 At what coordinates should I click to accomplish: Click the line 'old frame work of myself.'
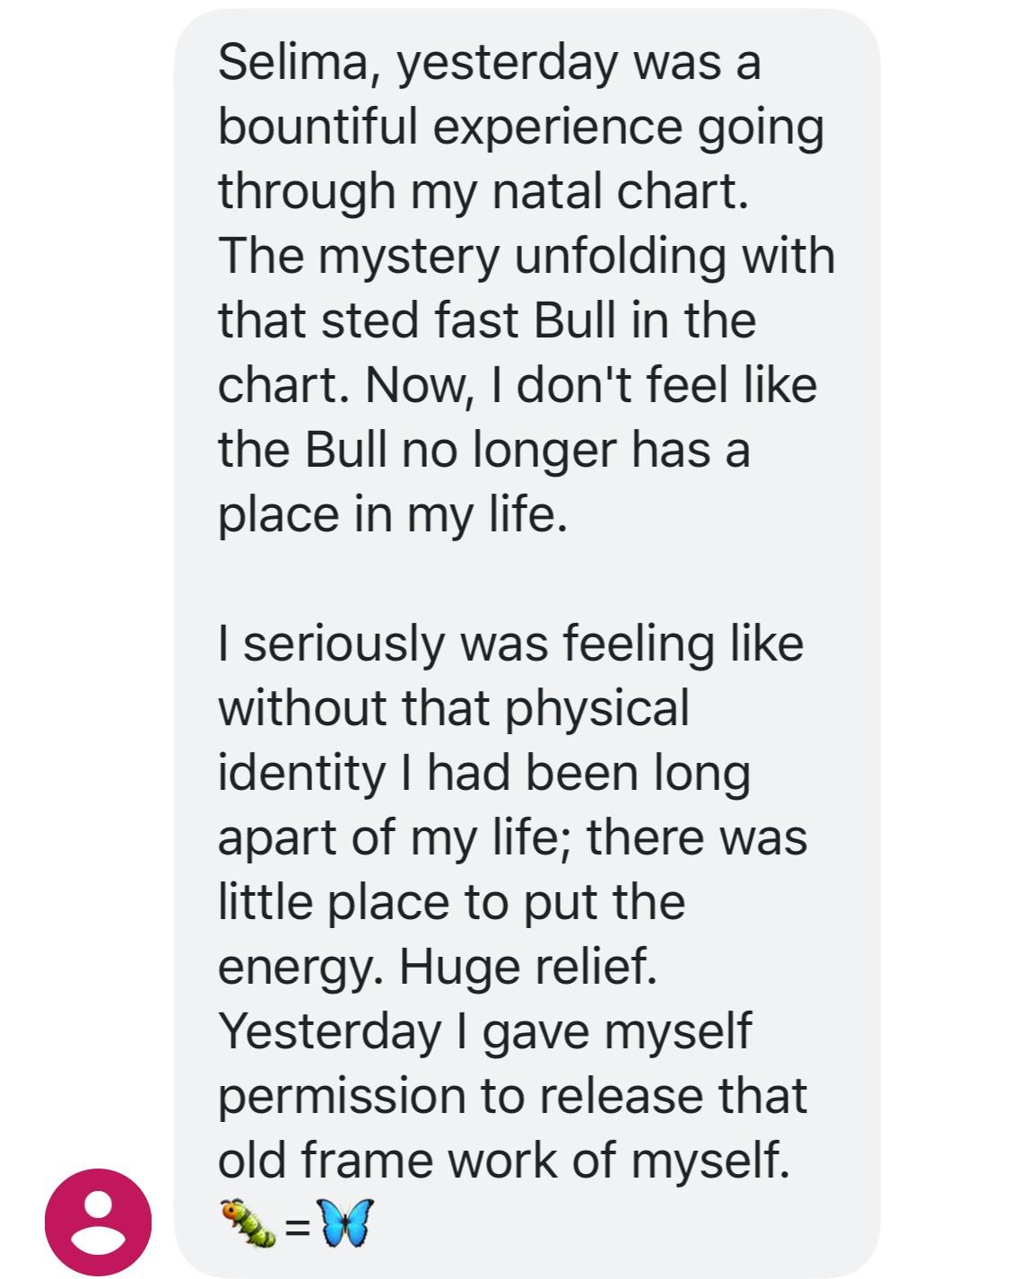[504, 1161]
